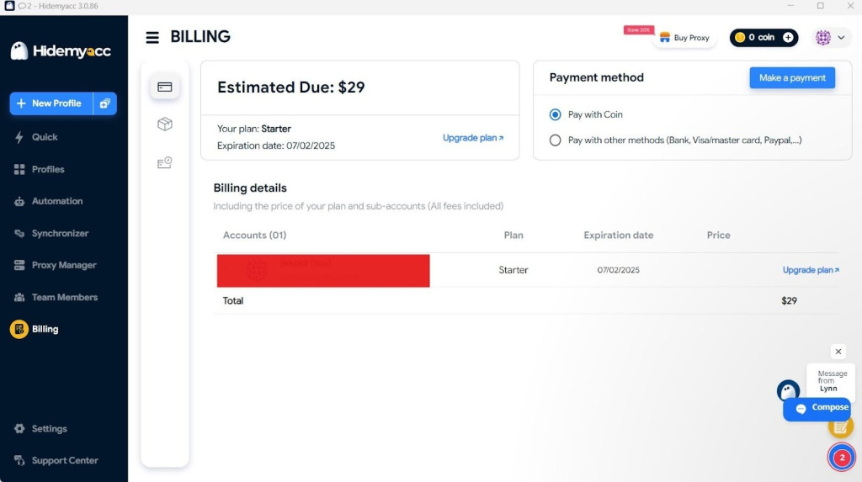862x482 pixels.
Task: Open Team Members section
Action: point(64,297)
